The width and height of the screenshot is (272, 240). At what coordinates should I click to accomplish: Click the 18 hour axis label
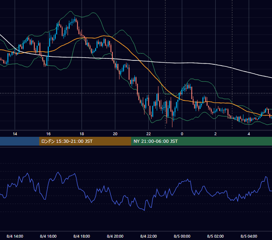pos(82,134)
